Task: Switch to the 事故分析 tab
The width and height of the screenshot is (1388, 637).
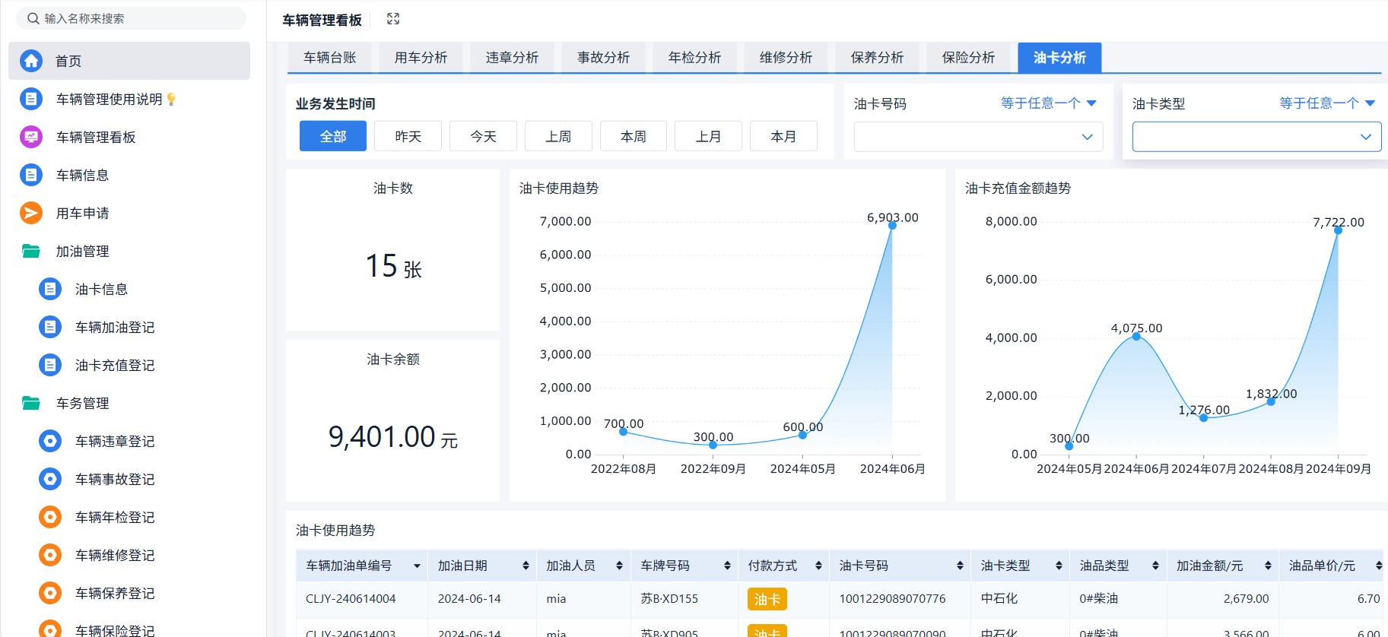Action: pyautogui.click(x=603, y=58)
